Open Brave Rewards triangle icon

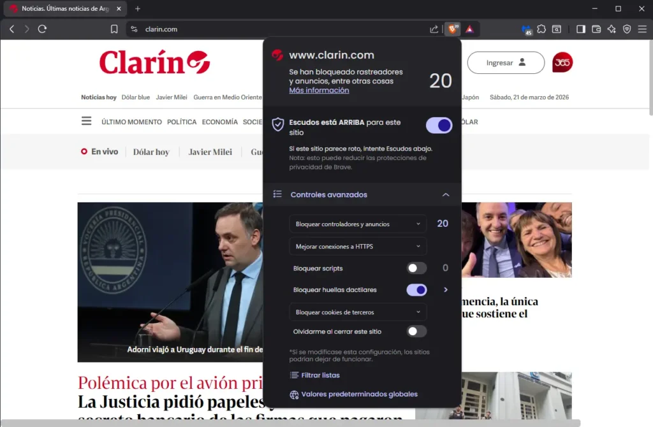(x=470, y=29)
